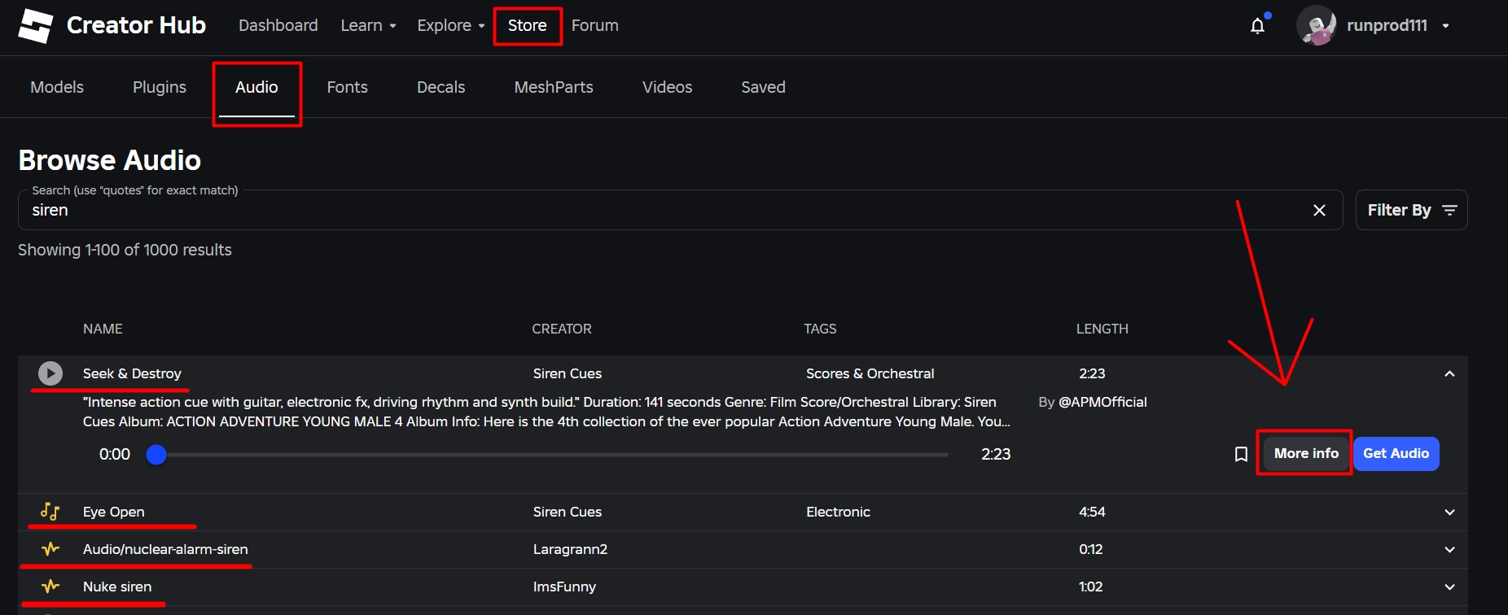Click the Get Audio button
Image resolution: width=1508 pixels, height=615 pixels.
[1396, 453]
